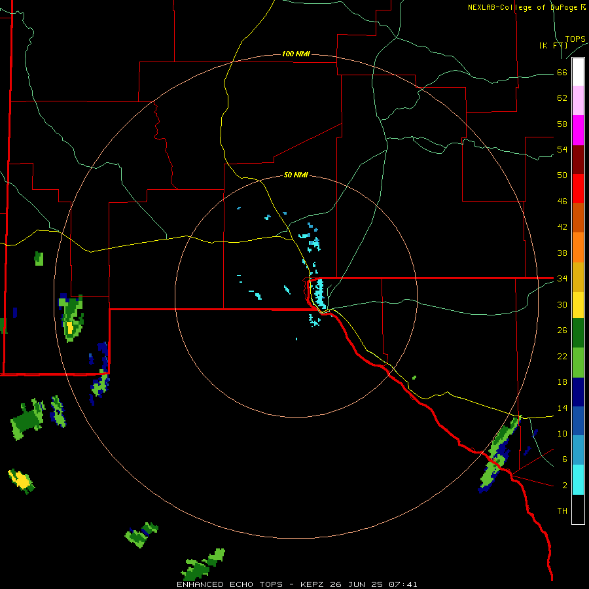Click the 54 scale value
This screenshot has height=589, width=589.
562,149
